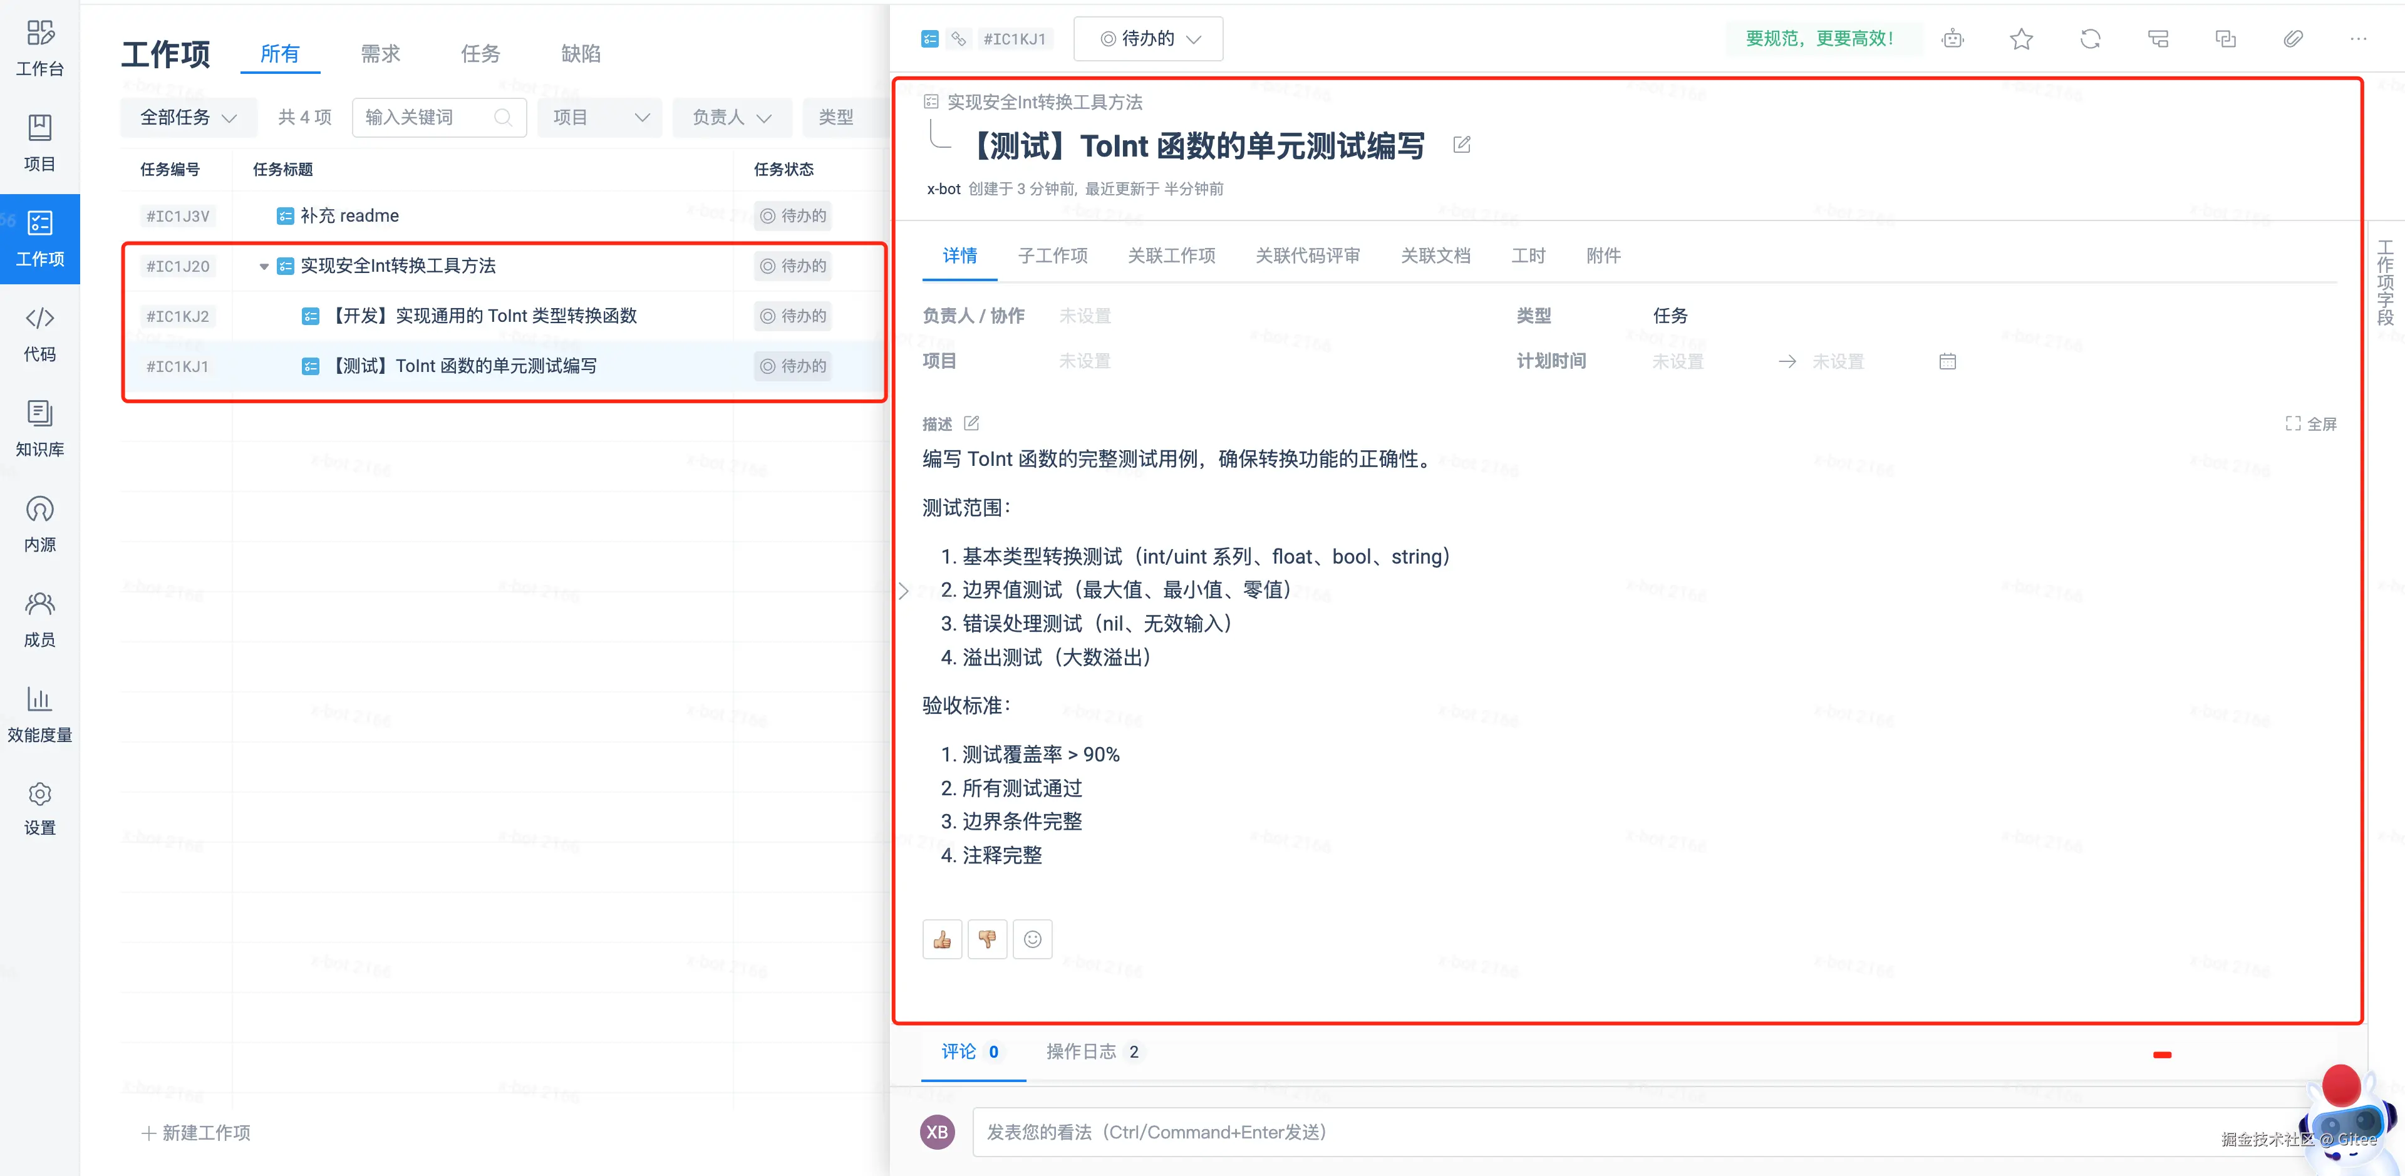Click the calendar icon for 计划时间
Image resolution: width=2405 pixels, height=1176 pixels.
(x=1948, y=361)
